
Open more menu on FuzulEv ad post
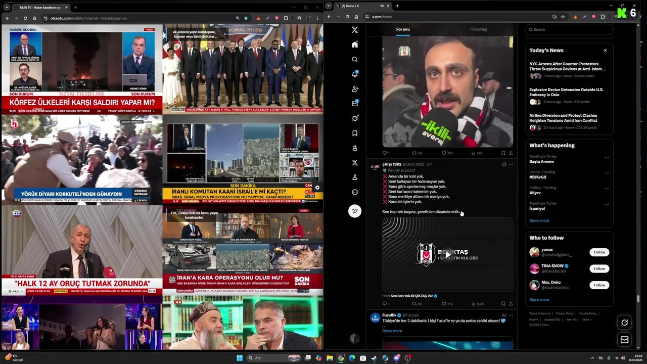[x=511, y=315]
